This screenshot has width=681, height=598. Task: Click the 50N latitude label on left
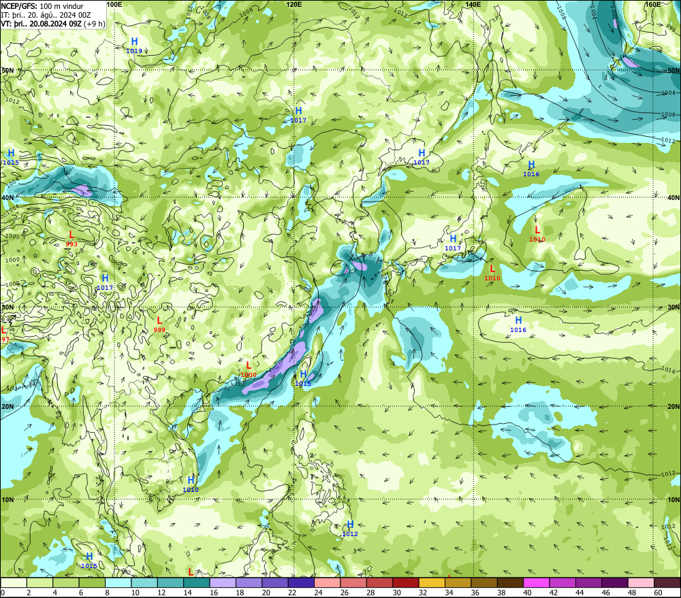tap(7, 70)
